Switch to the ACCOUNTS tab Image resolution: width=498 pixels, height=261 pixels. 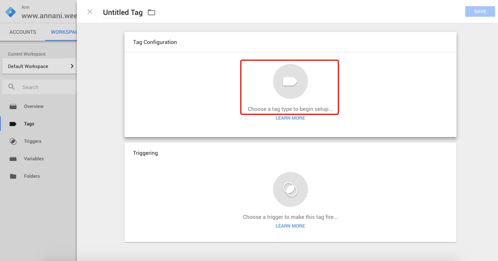point(23,32)
